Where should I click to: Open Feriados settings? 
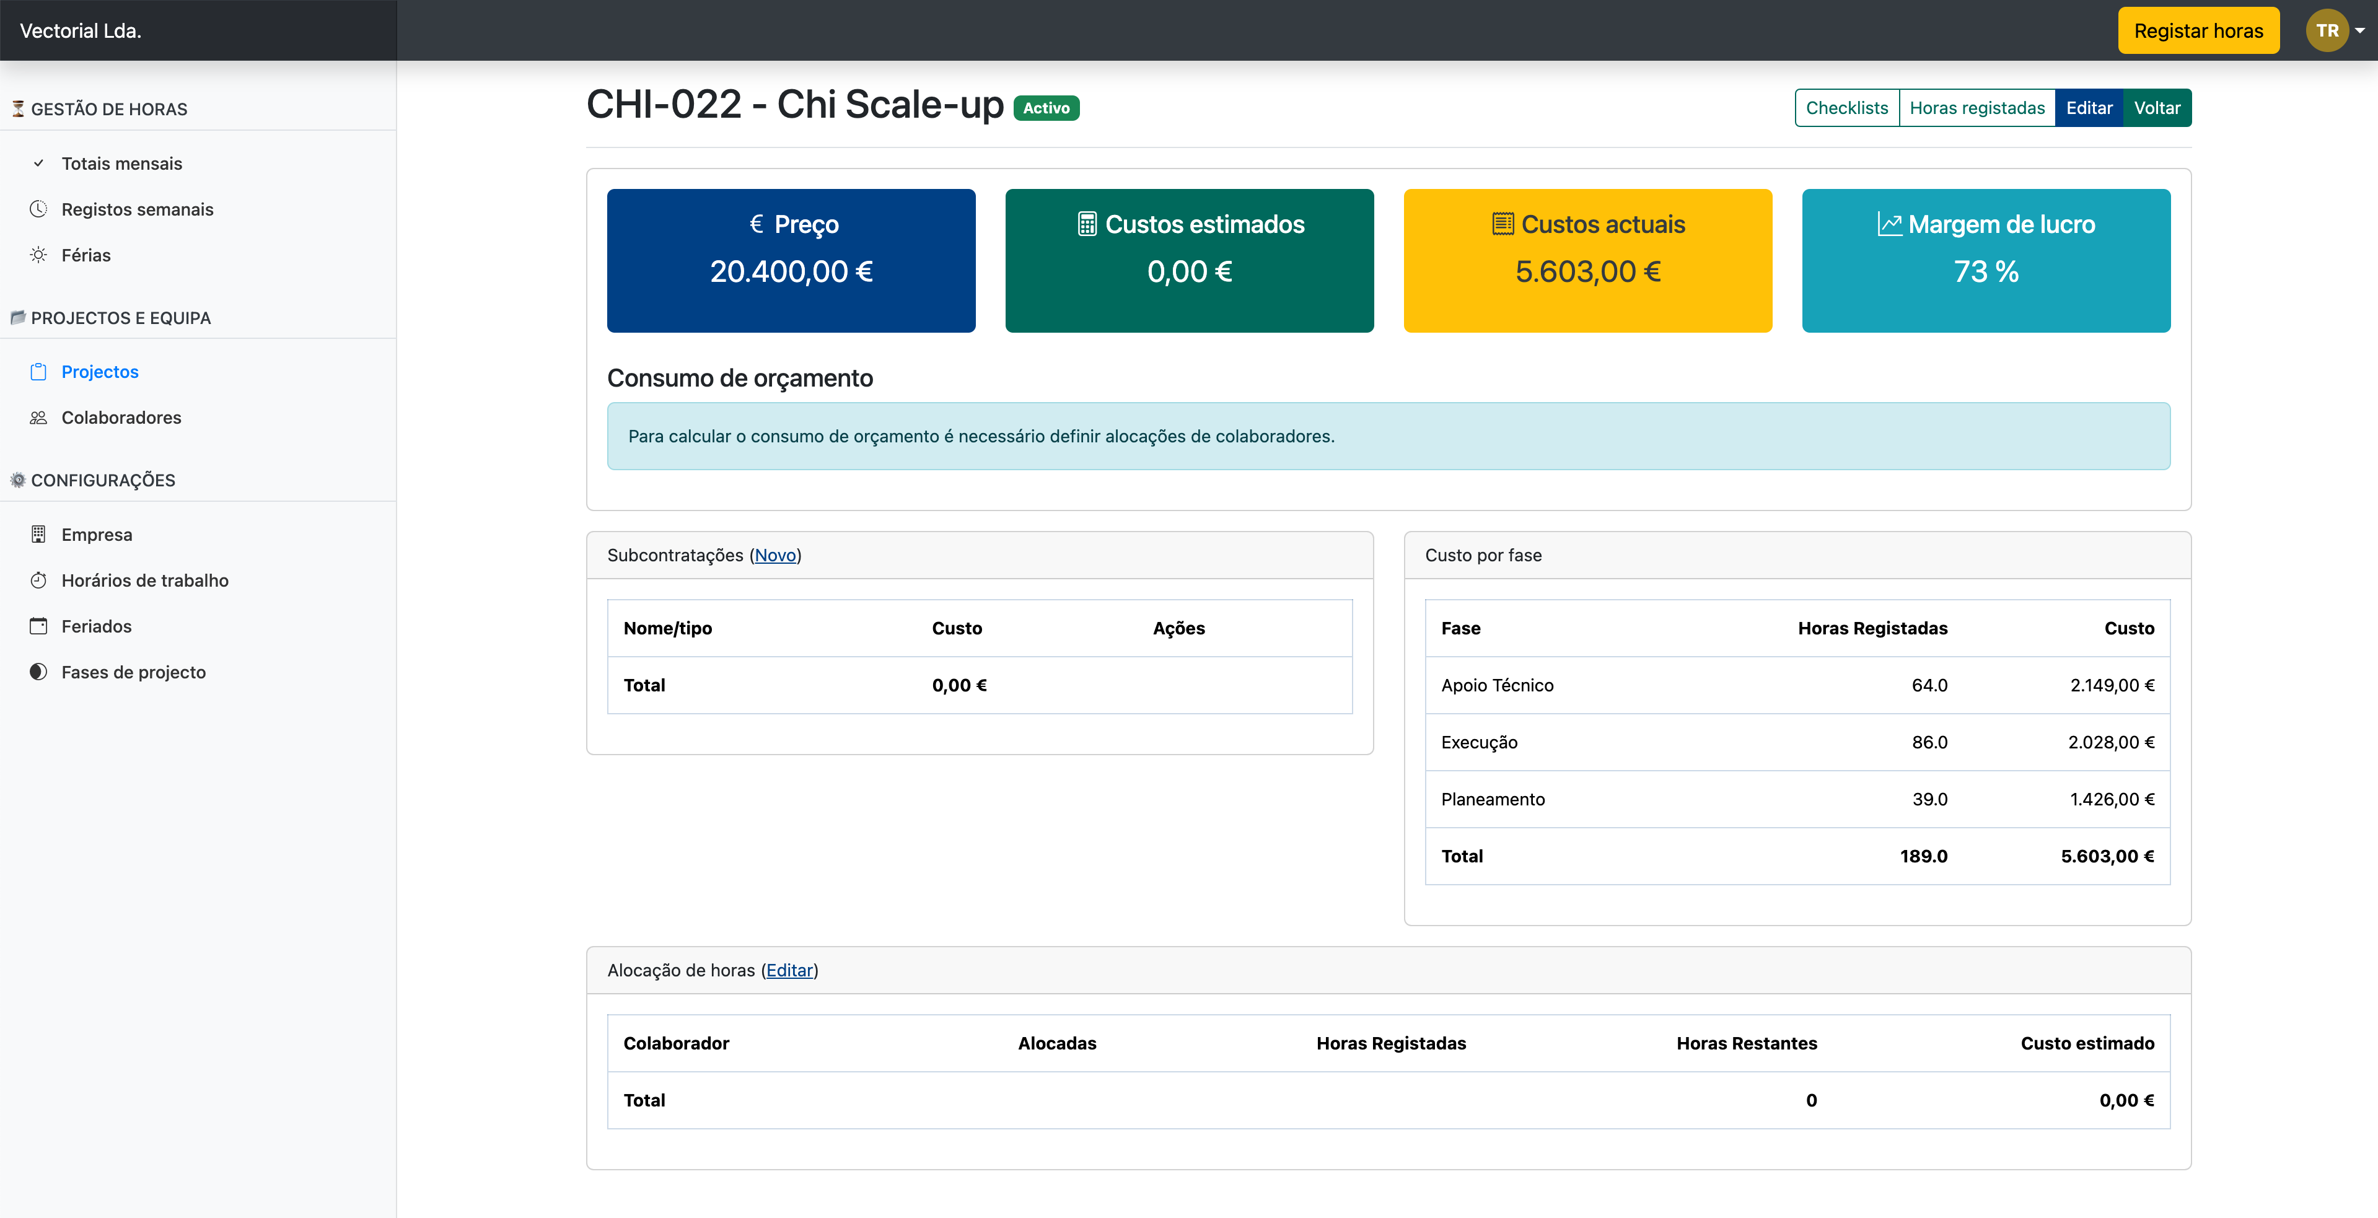pyautogui.click(x=97, y=626)
